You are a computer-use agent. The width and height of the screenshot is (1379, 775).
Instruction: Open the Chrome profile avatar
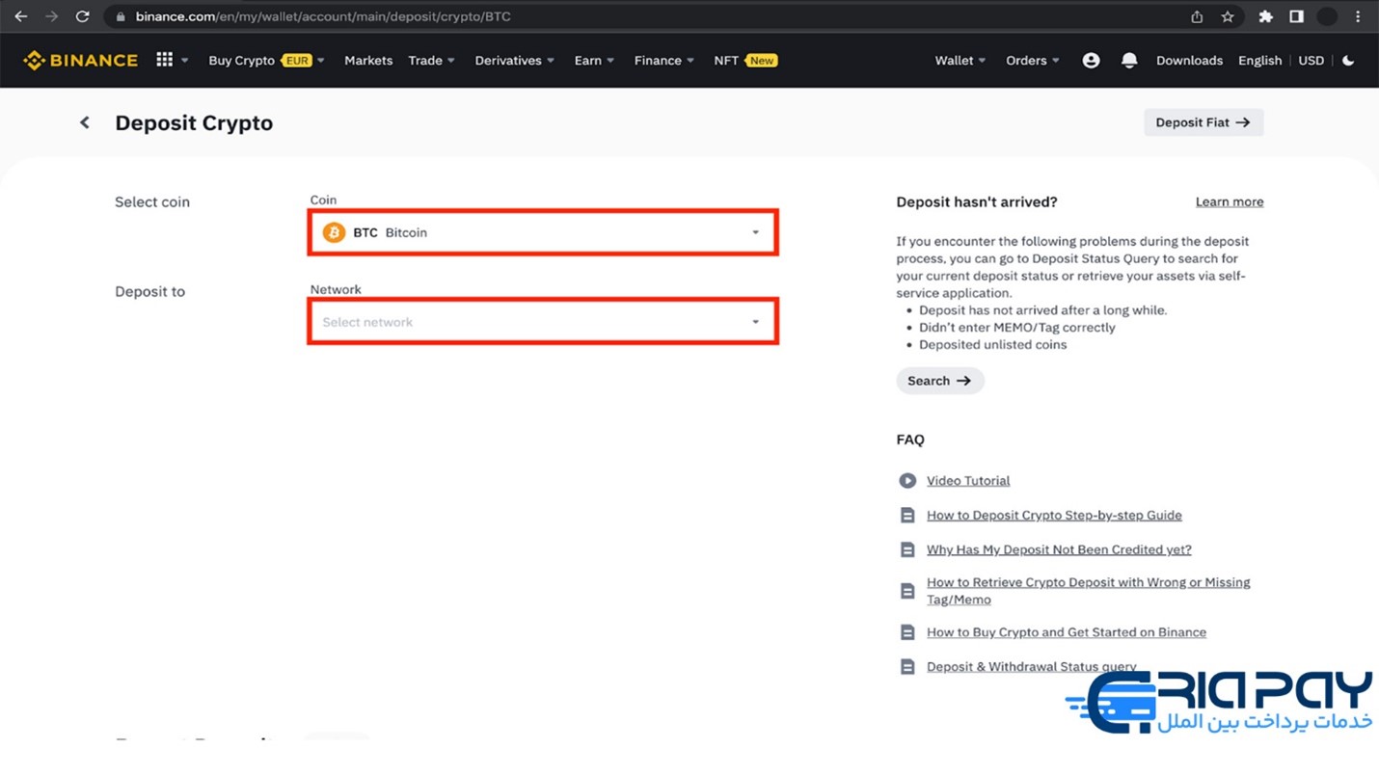pos(1327,16)
